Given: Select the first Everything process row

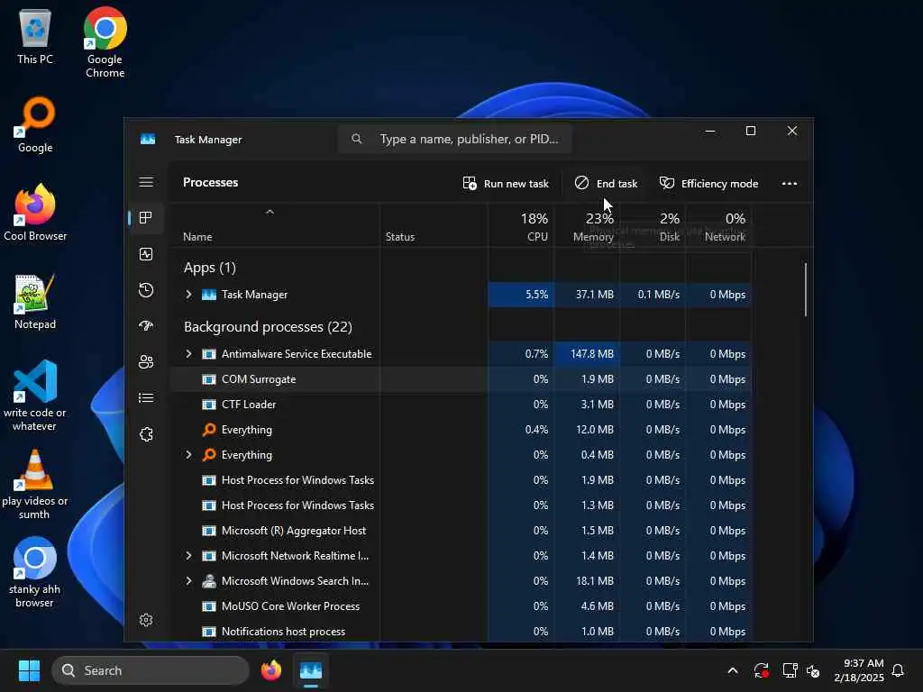Looking at the screenshot, I should click(x=461, y=430).
